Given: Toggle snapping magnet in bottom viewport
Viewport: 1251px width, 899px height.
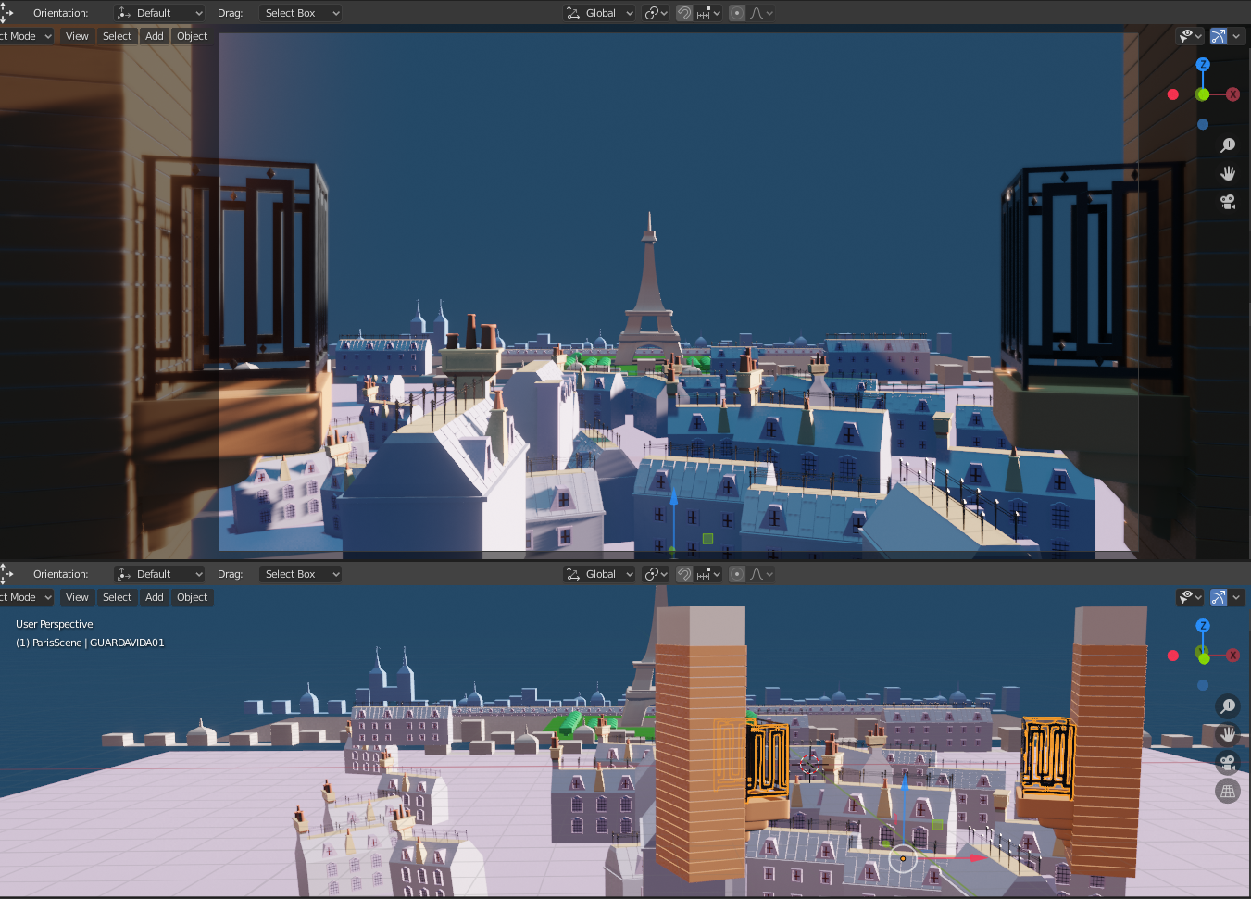Looking at the screenshot, I should 684,574.
